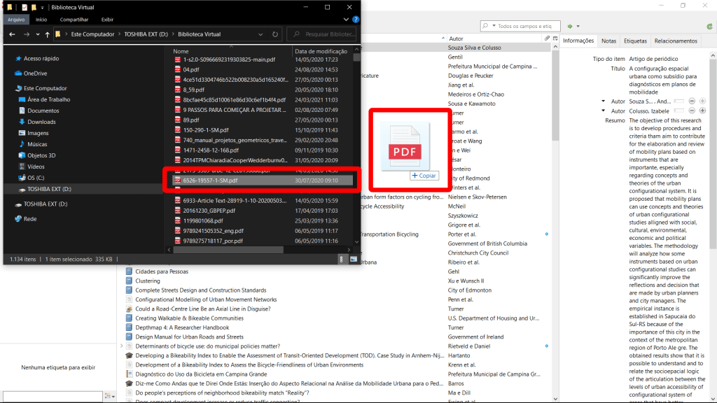Select Downloads in the navigation pane
This screenshot has height=403, width=717.
[41, 122]
